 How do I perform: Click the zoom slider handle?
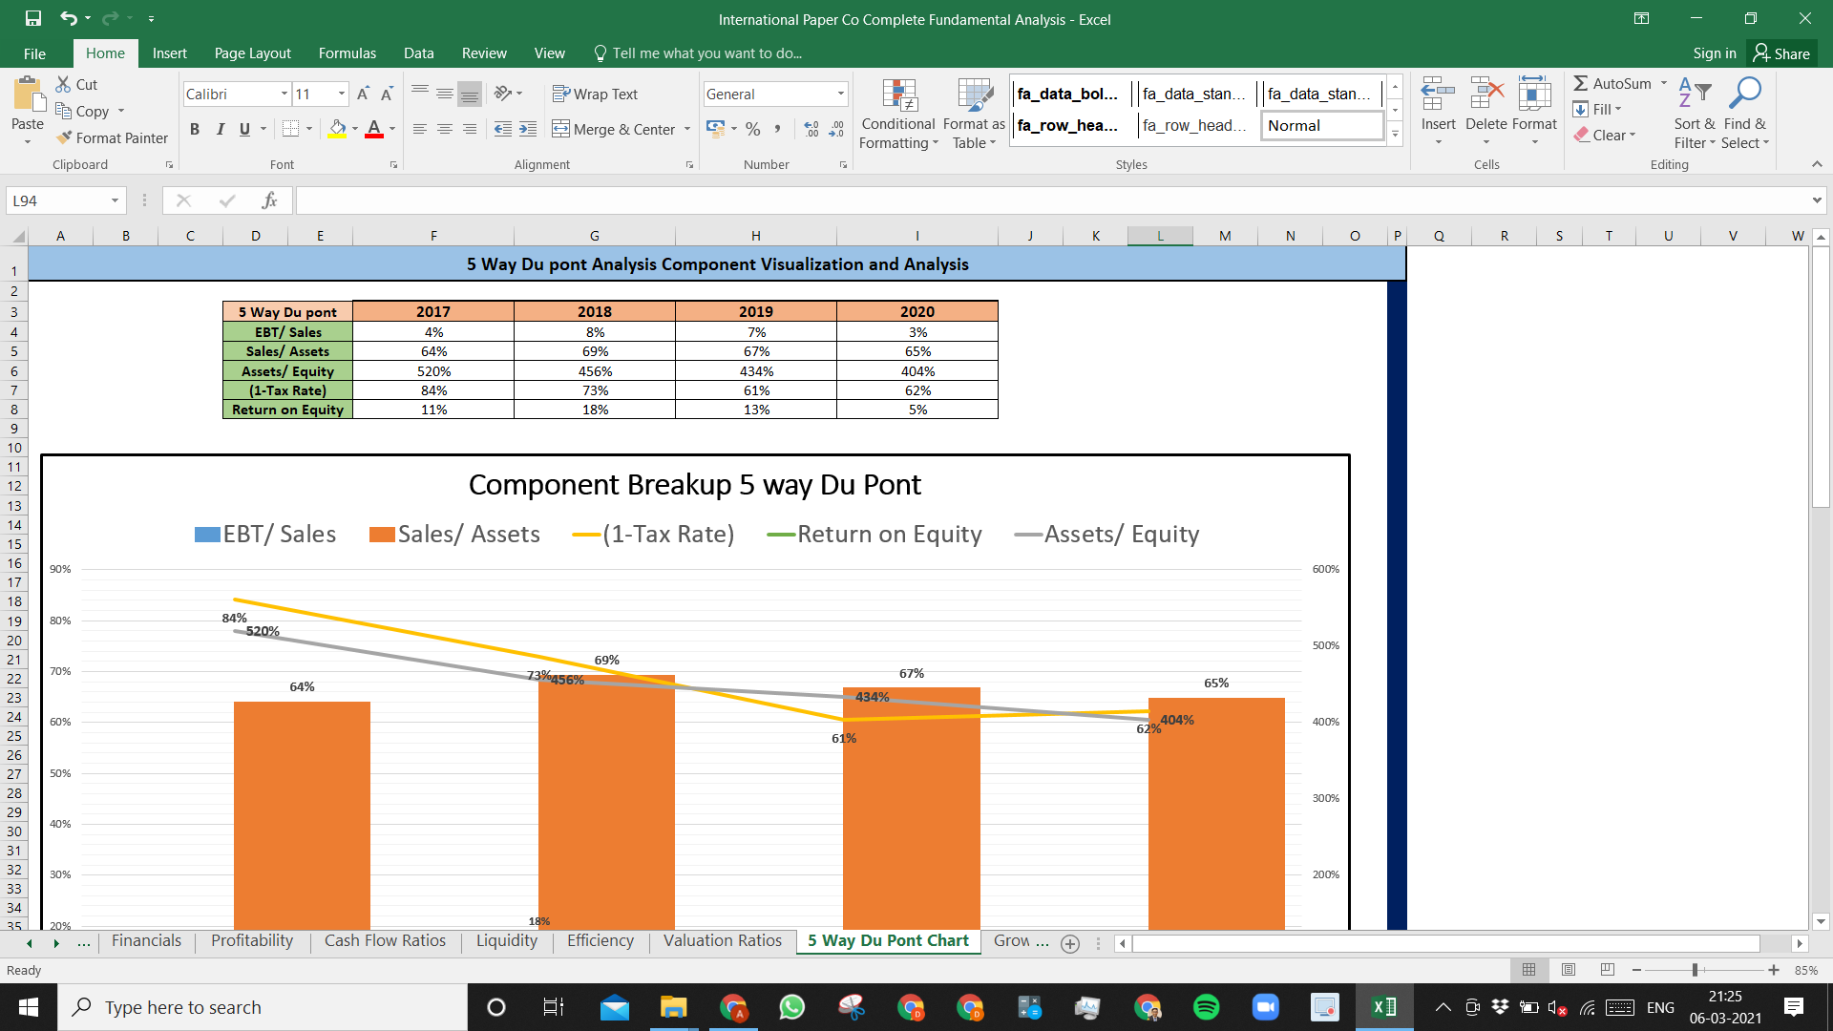click(1696, 970)
